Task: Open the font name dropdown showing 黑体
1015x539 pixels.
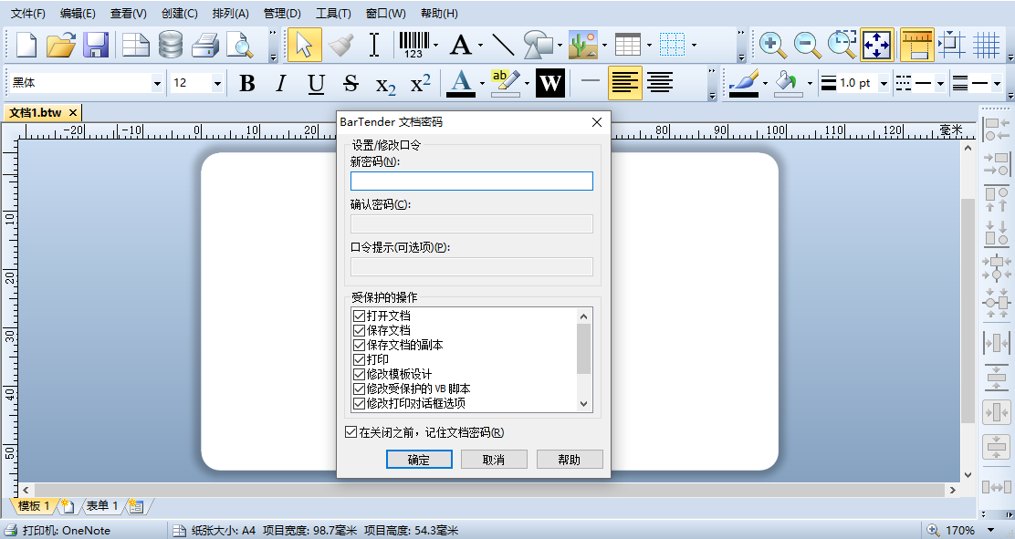Action: pos(157,83)
